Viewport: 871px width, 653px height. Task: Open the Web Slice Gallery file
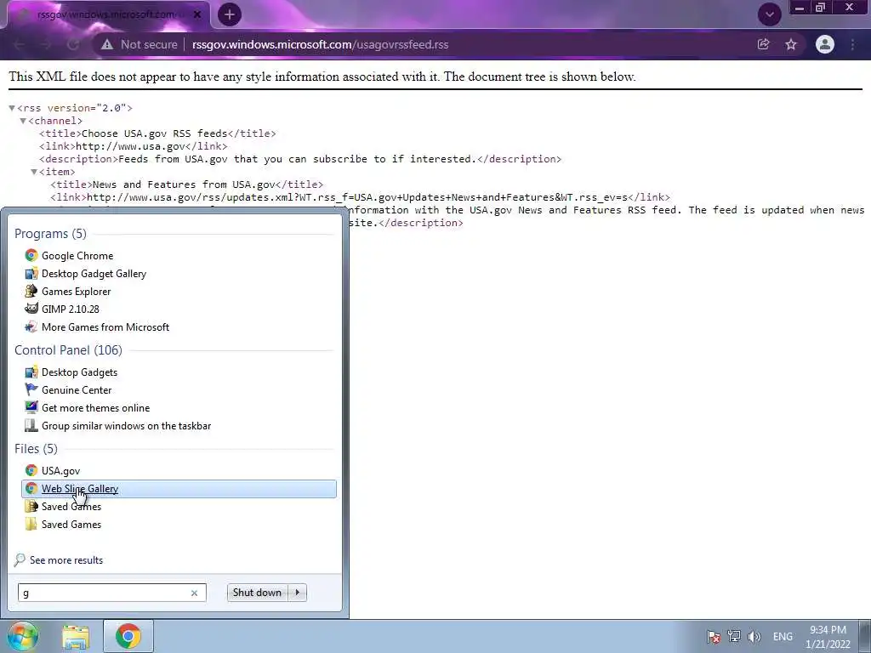[x=179, y=489]
